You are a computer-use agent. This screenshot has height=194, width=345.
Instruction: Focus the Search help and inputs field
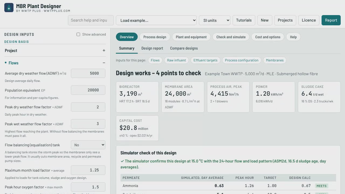(91, 20)
